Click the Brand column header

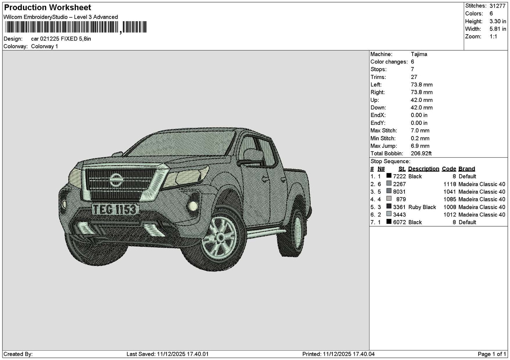[467, 169]
